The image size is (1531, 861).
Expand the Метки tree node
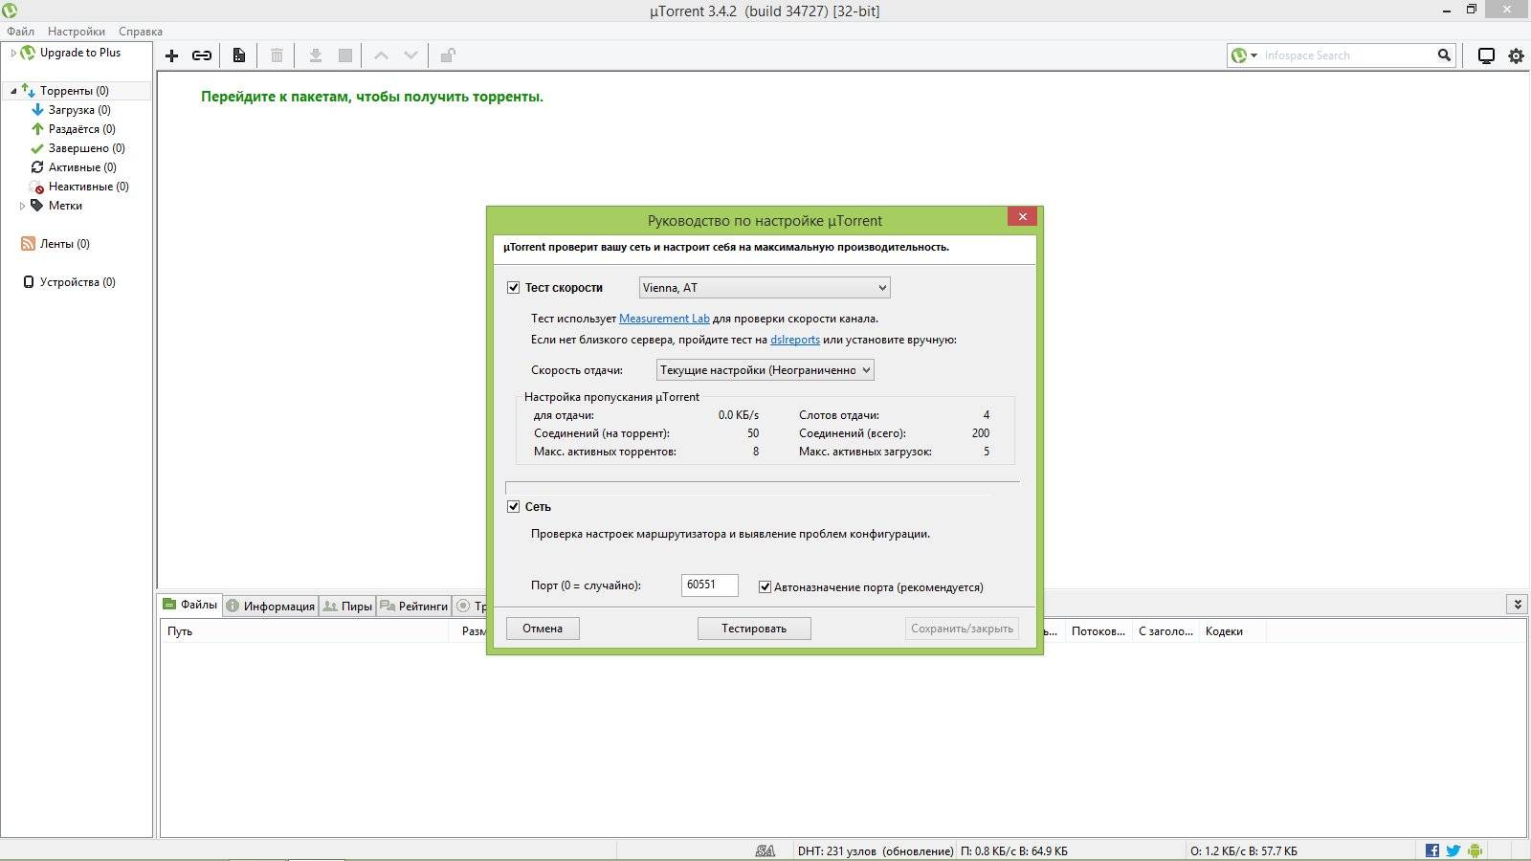[22, 206]
